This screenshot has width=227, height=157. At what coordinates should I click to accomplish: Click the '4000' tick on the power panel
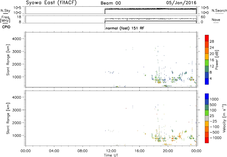pyautogui.click(x=17, y=39)
